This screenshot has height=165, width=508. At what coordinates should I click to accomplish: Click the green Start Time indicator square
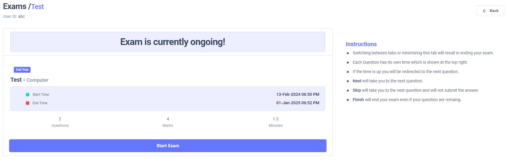[28, 95]
